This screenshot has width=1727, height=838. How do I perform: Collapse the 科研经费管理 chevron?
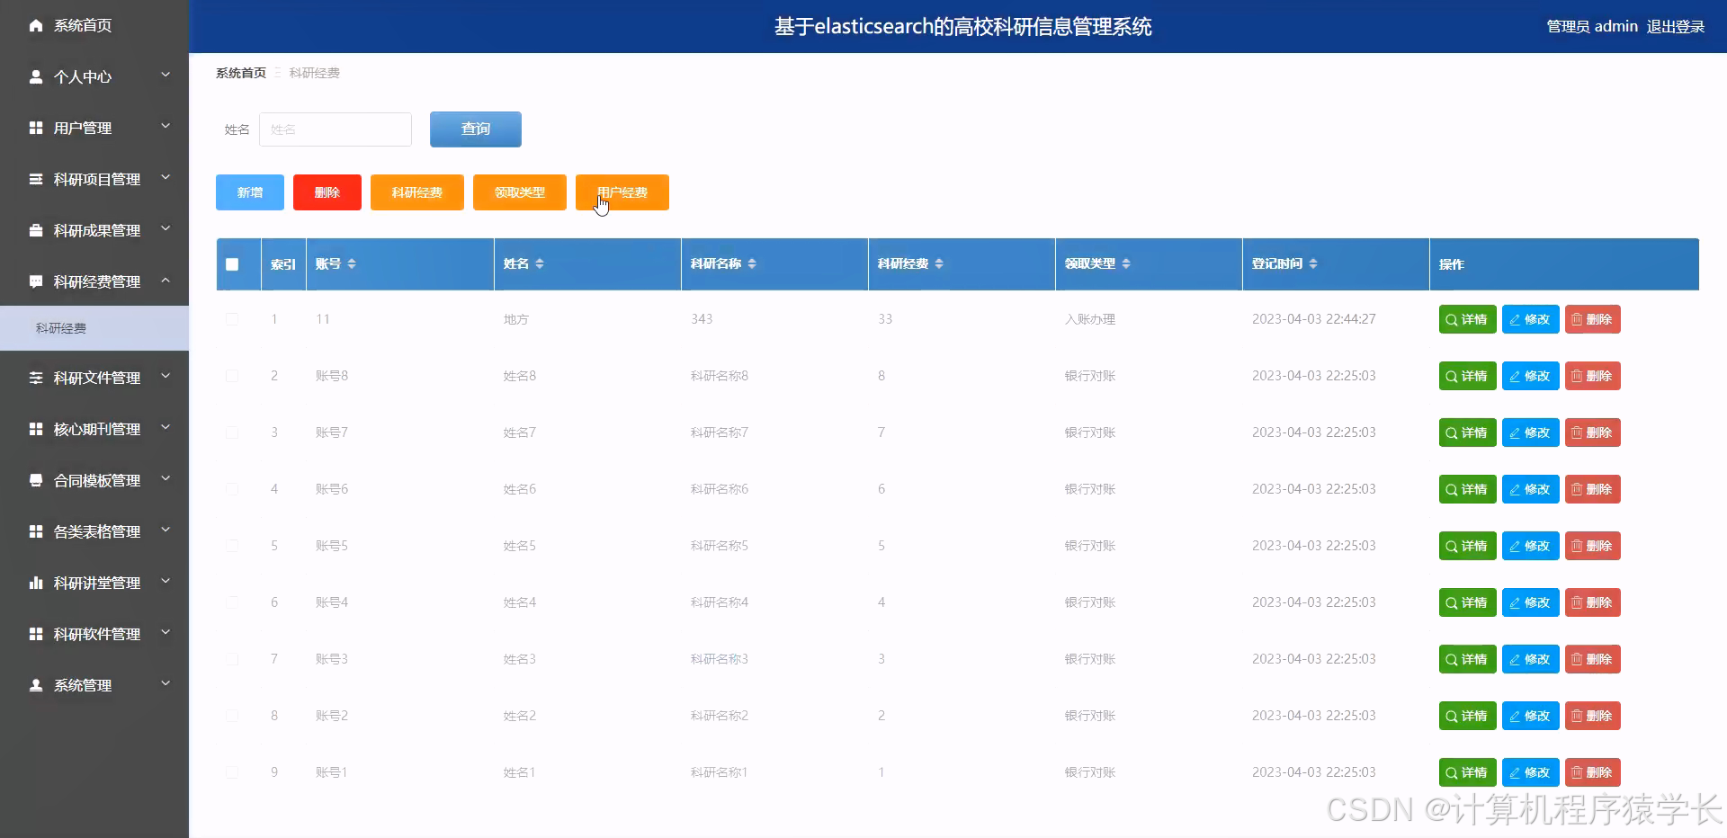coord(166,281)
